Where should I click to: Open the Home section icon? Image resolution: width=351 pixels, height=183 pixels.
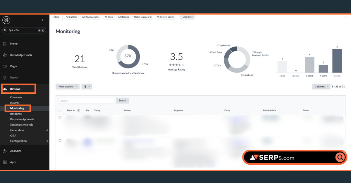click(x=5, y=44)
